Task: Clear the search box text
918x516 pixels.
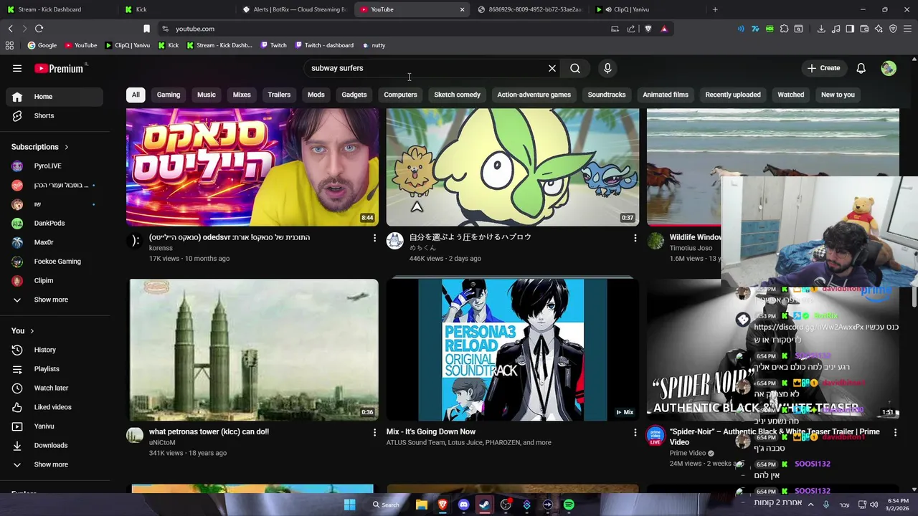Action: [x=552, y=68]
